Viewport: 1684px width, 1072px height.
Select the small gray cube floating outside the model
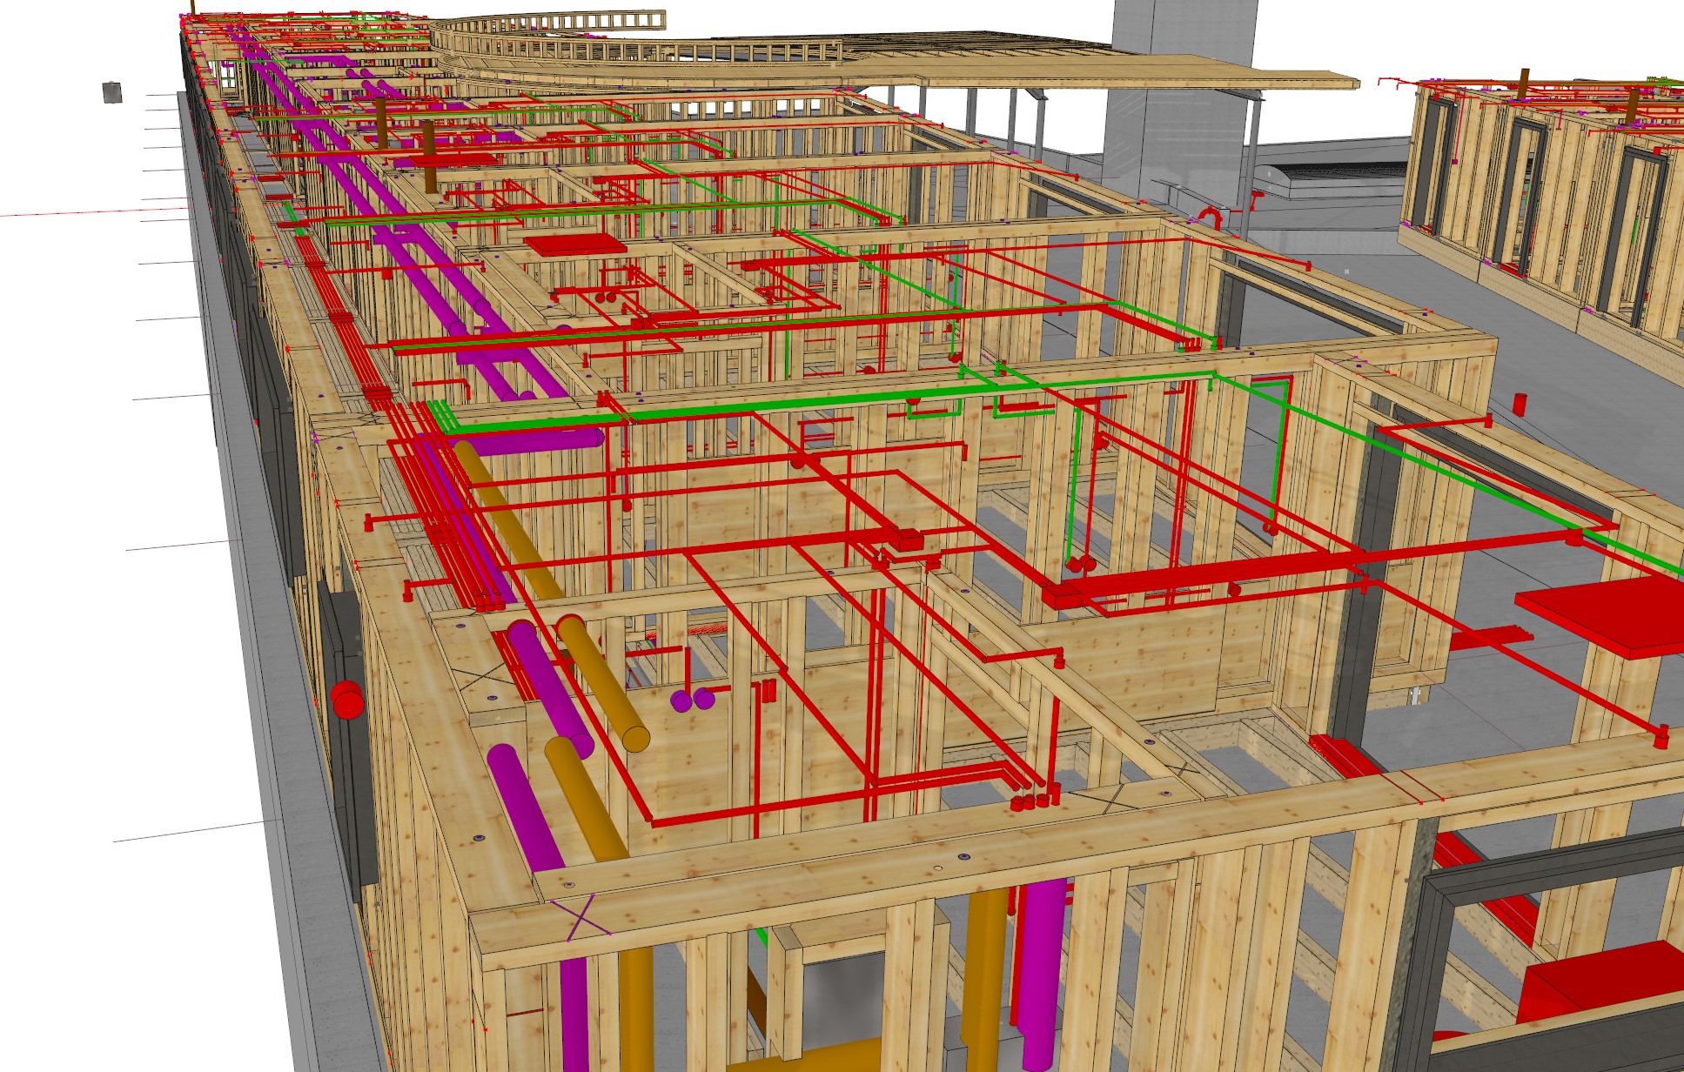pyautogui.click(x=112, y=92)
